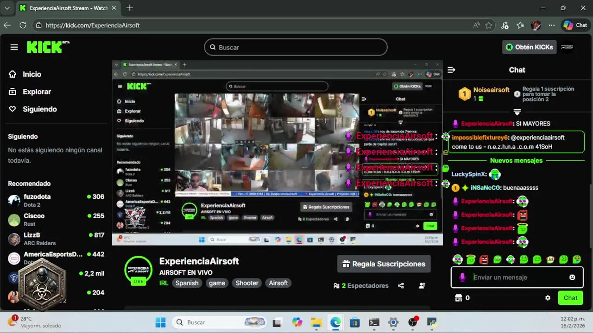The width and height of the screenshot is (593, 333).
Task: Click username LuckySpinX in chat
Action: 469,174
